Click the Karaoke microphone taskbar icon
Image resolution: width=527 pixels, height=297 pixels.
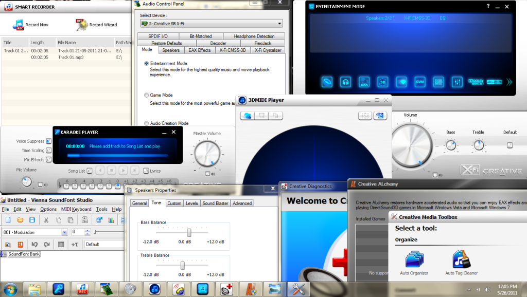[x=59, y=289]
